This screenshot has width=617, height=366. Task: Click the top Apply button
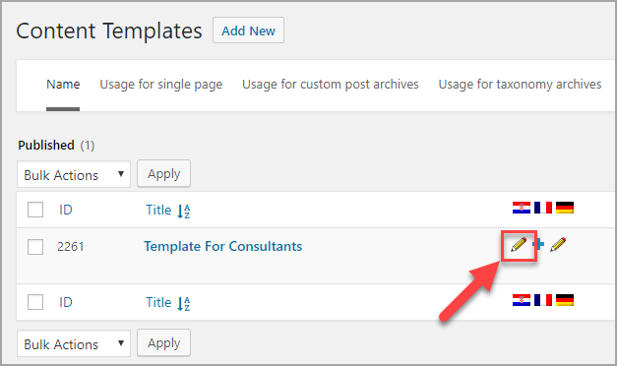(163, 173)
